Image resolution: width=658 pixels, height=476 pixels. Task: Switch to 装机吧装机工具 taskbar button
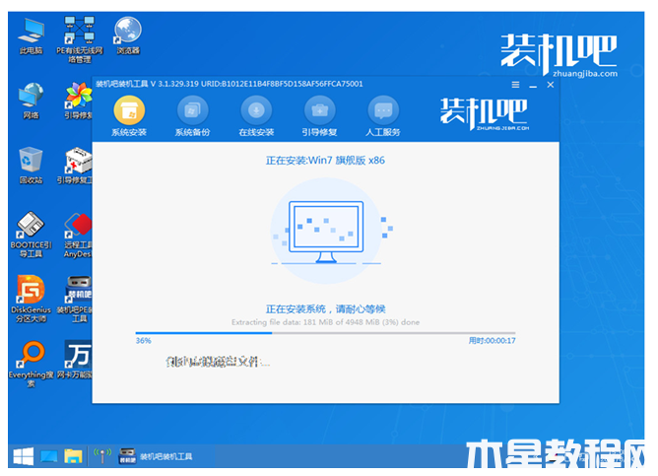pos(156,456)
